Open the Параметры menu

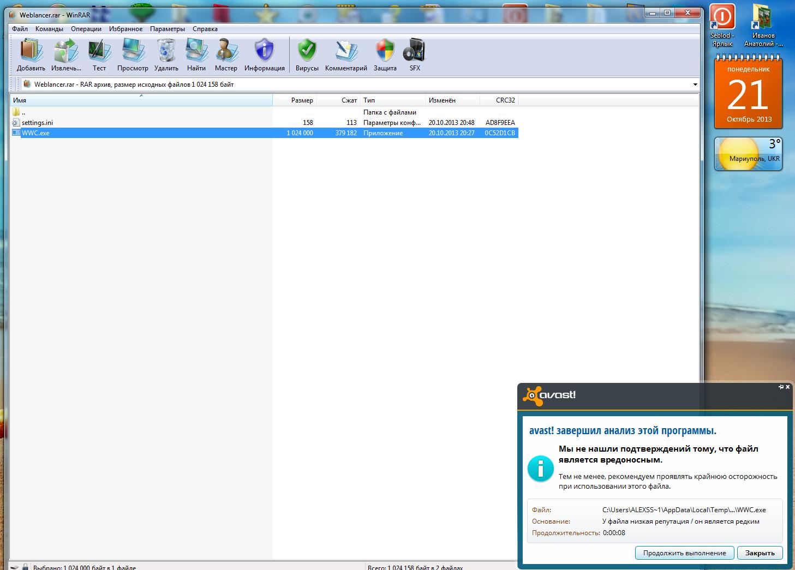click(x=168, y=29)
